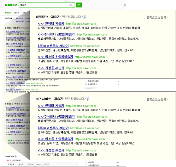
Task: Switch to the 블로그 tab
Action: (x=16, y=13)
